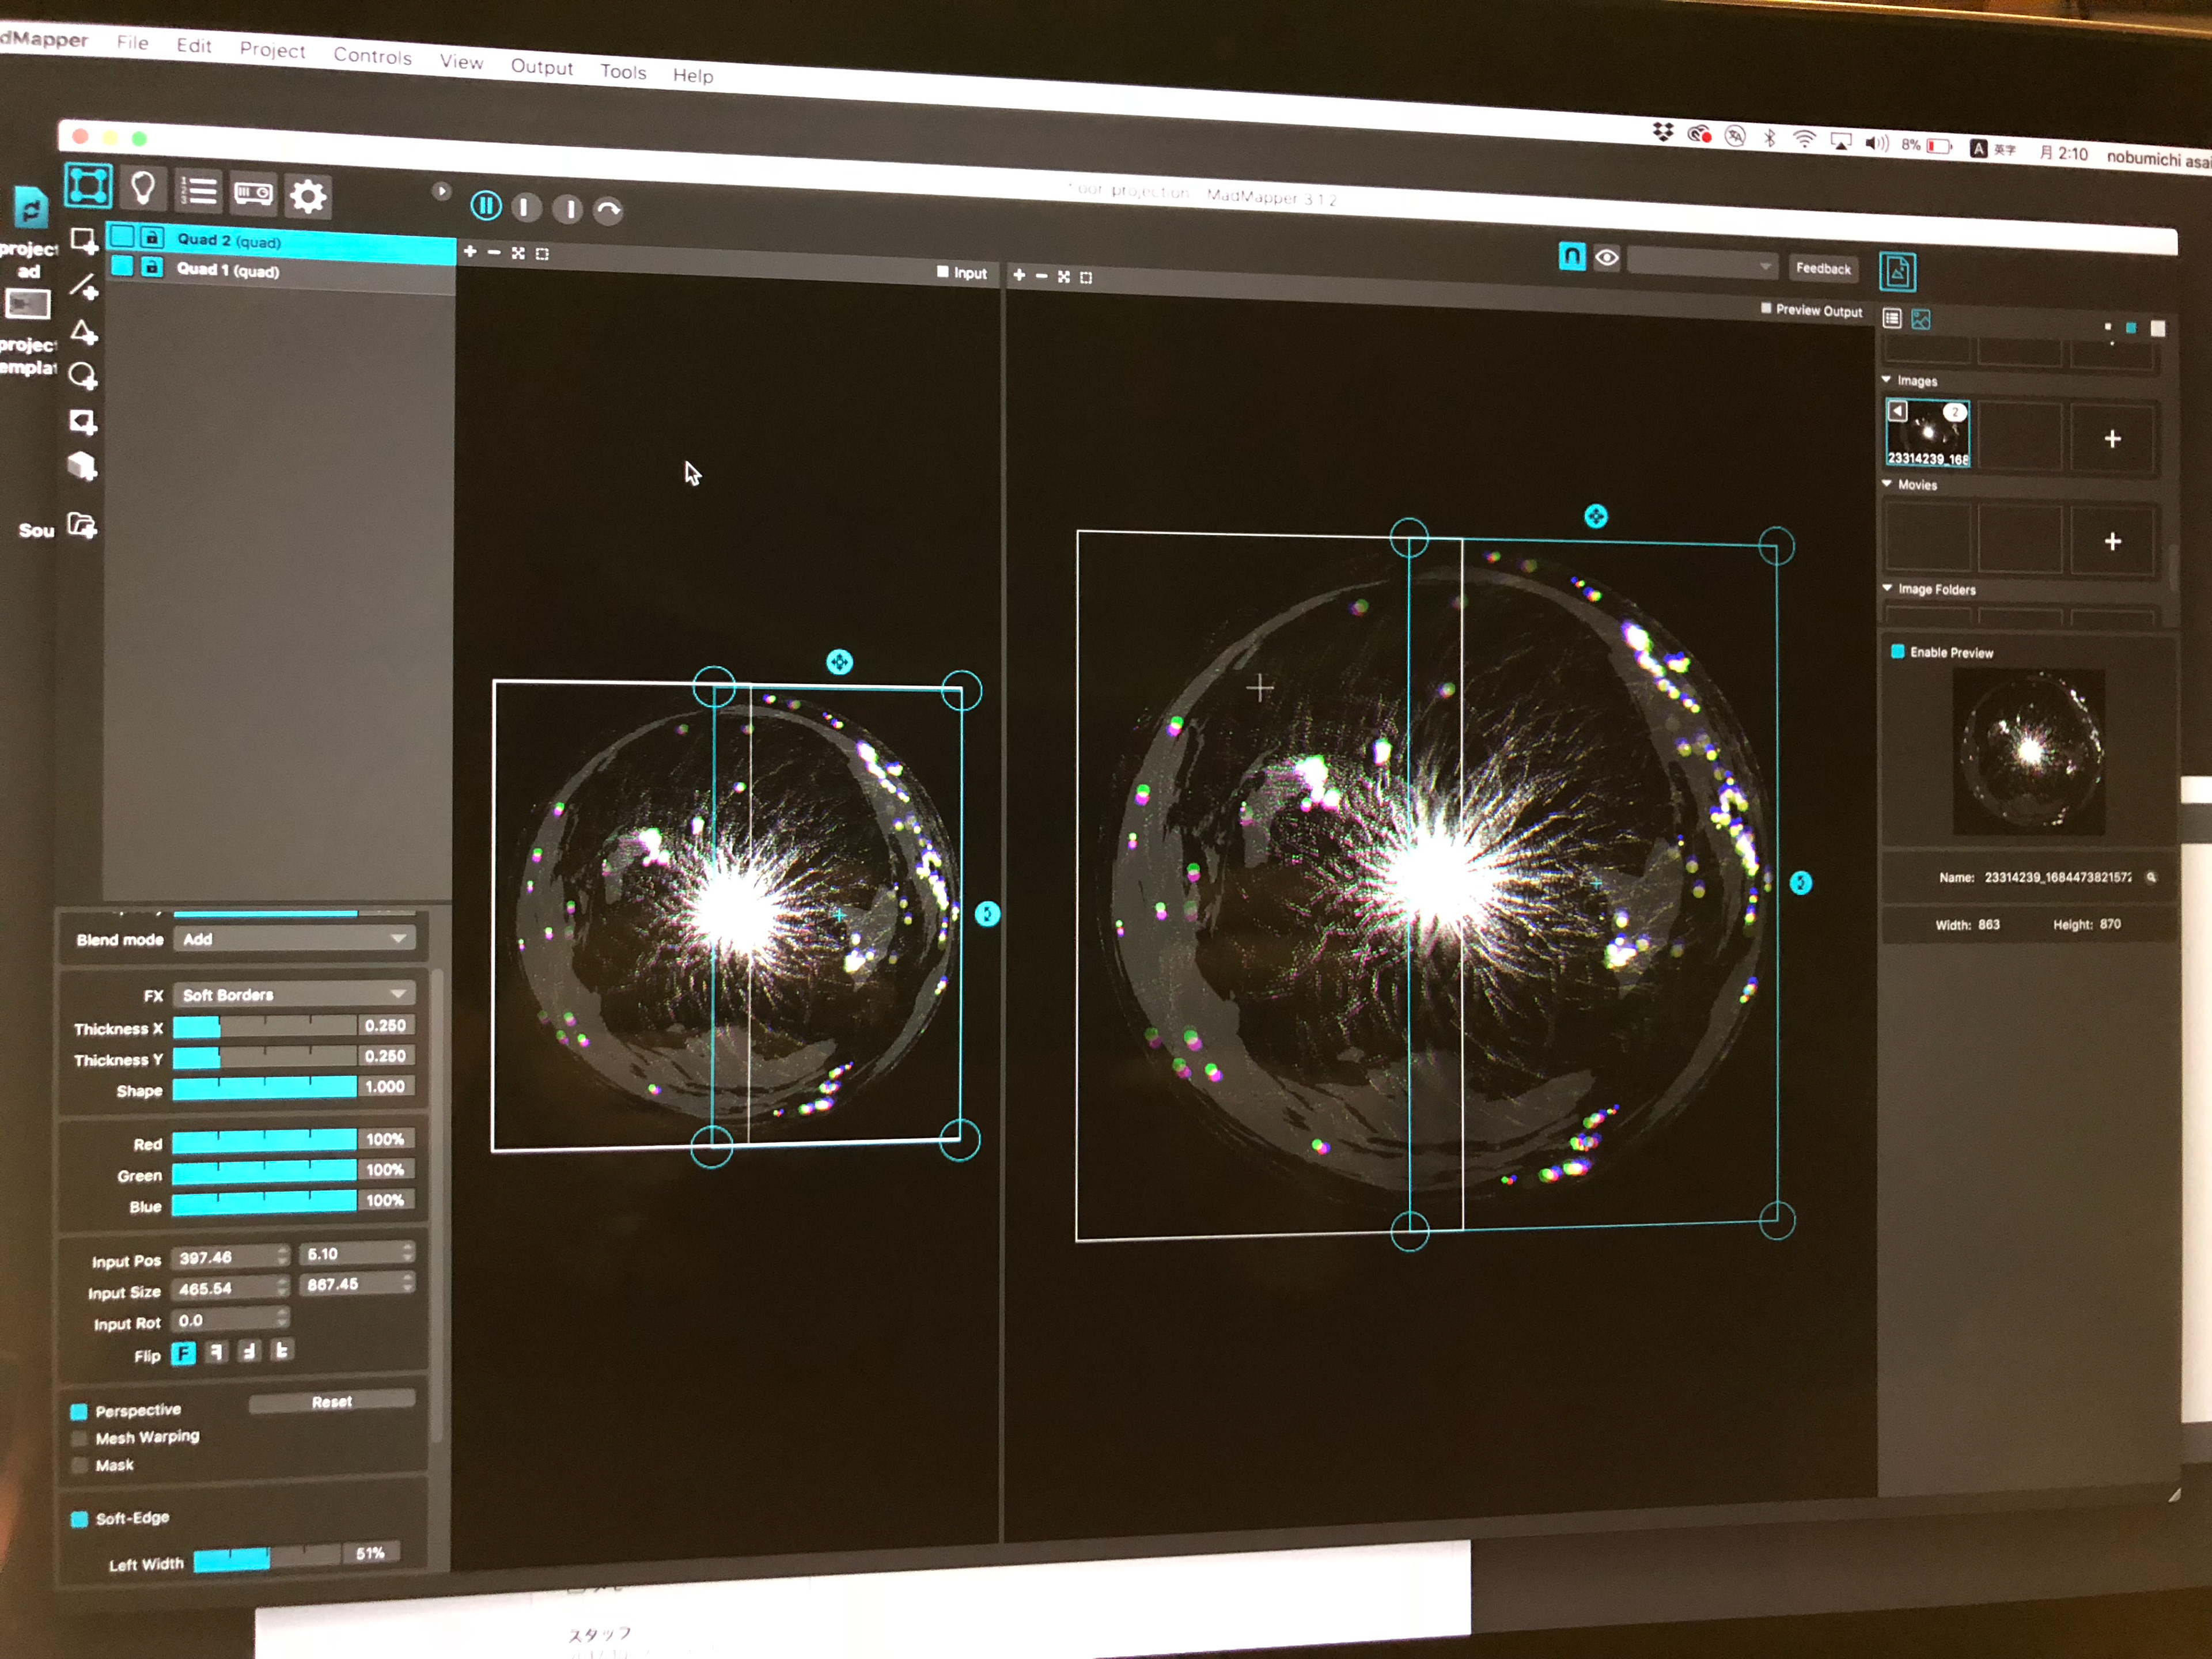Screen dimensions: 2212x1659
Task: Toggle the lock on Quad 2
Action: coord(151,238)
